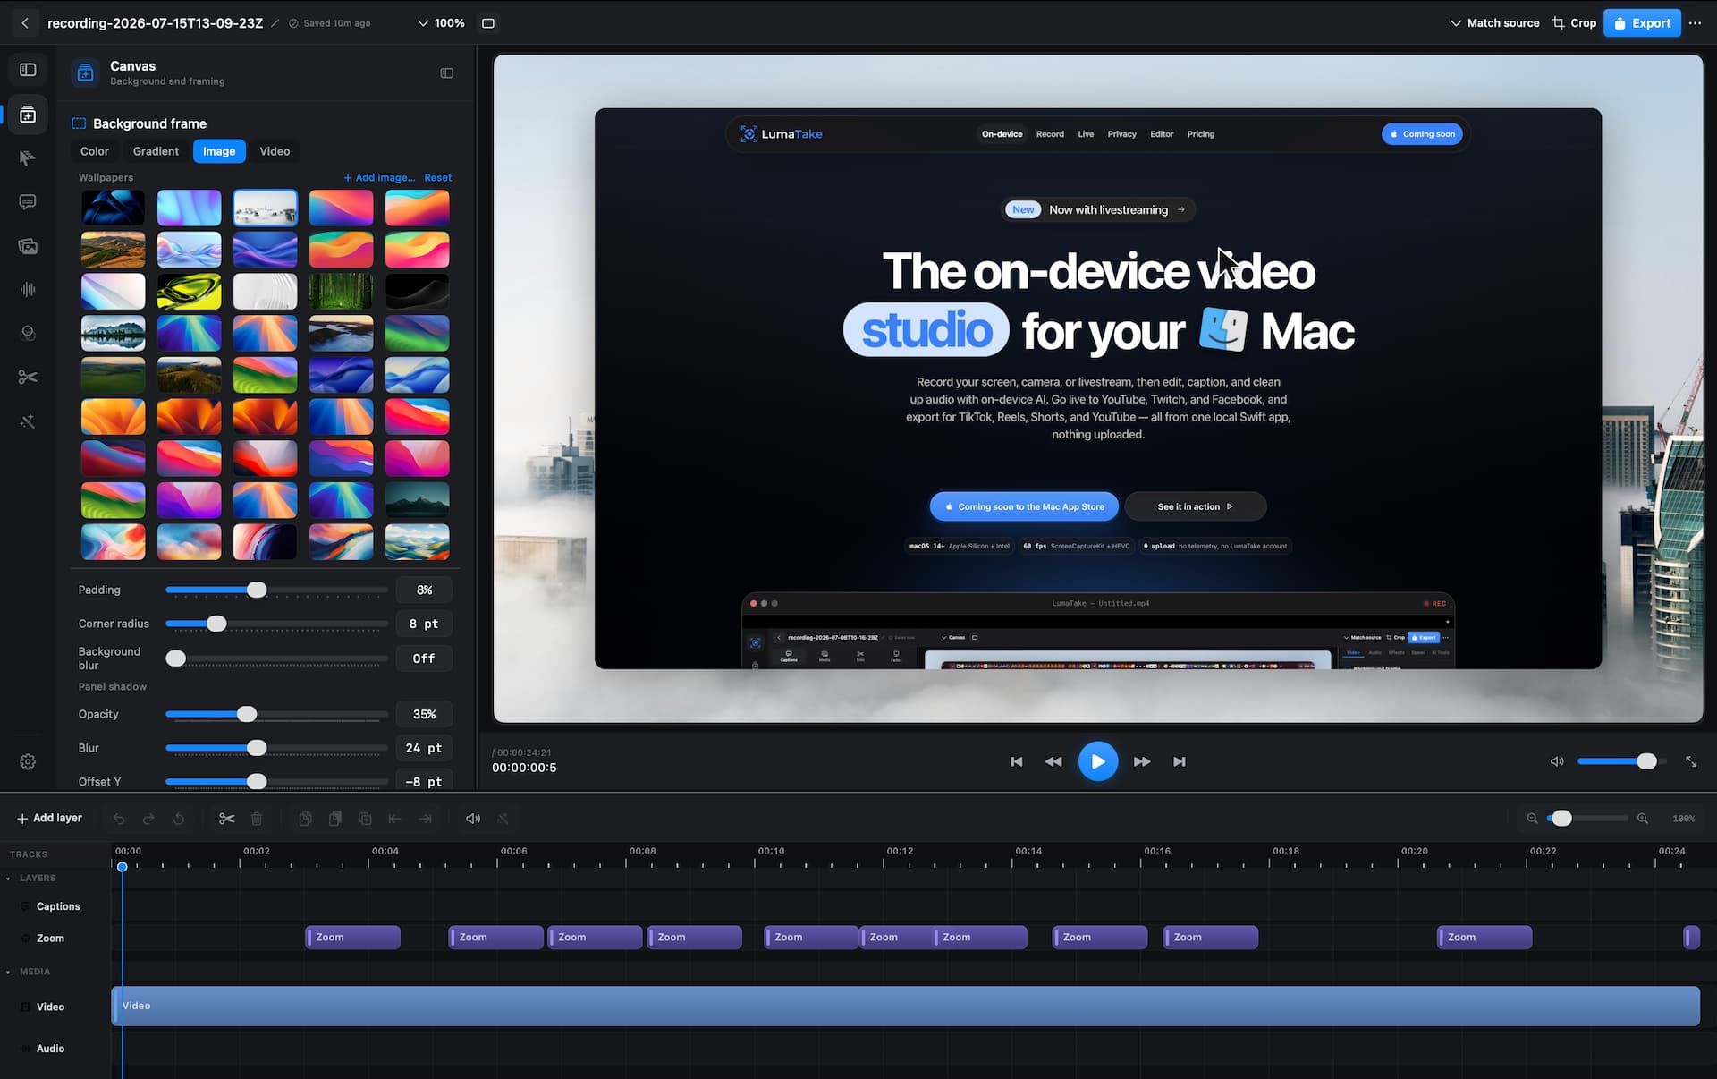The width and height of the screenshot is (1717, 1079).
Task: Go back with the top-left chevron
Action: pos(25,23)
